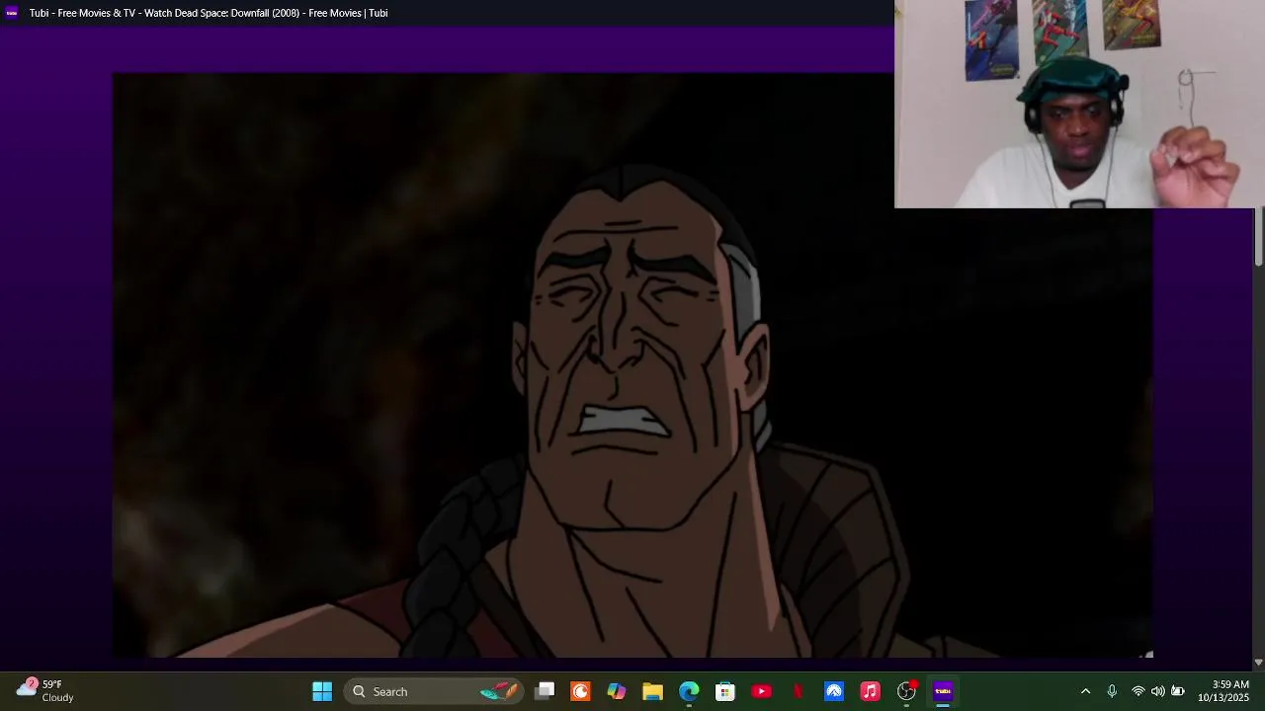Check battery status in system tray
Screen dimensions: 1265x711
[x=1177, y=691]
